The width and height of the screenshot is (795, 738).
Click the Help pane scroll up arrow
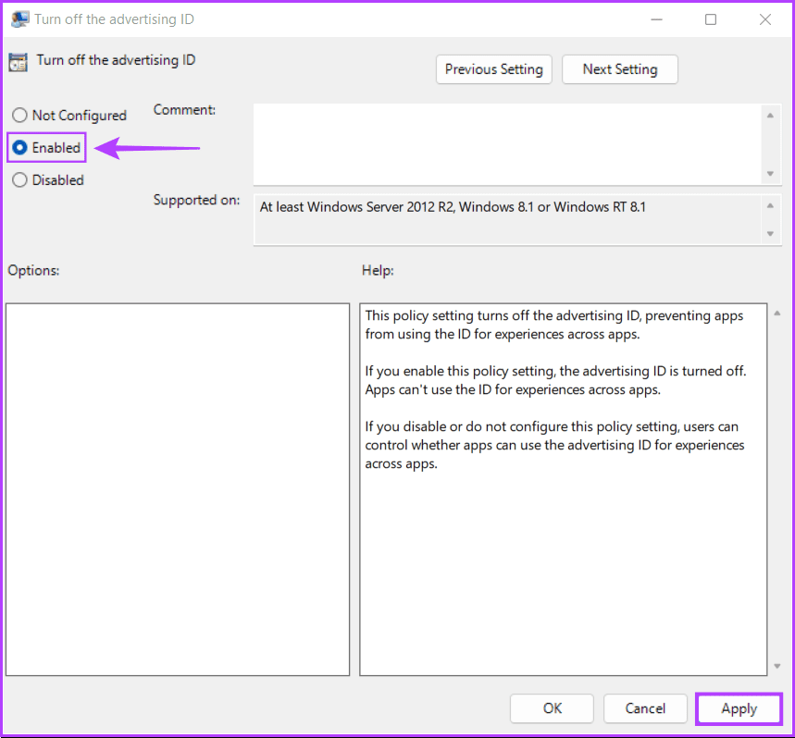776,314
